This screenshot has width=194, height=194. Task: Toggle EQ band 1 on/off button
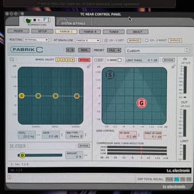pos(57,60)
